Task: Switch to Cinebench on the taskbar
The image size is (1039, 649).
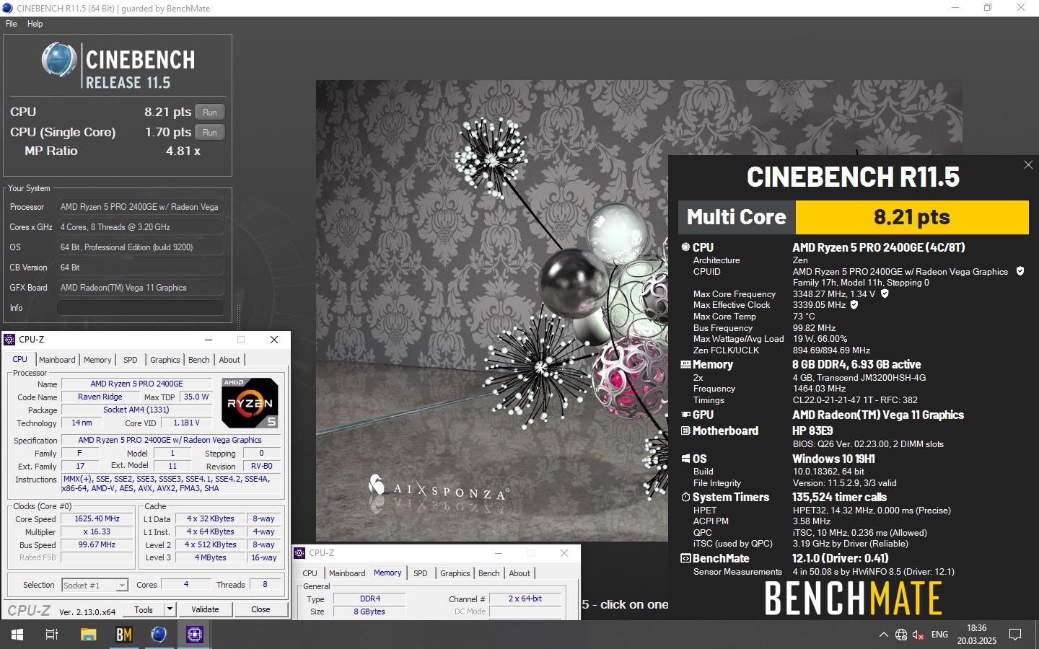Action: click(x=159, y=635)
